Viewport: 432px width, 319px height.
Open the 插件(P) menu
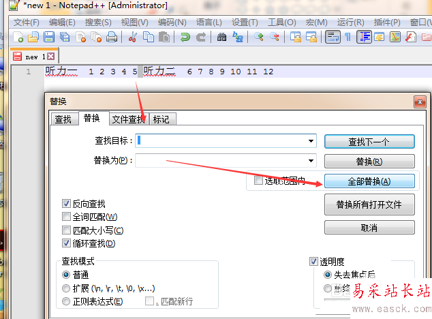[387, 22]
